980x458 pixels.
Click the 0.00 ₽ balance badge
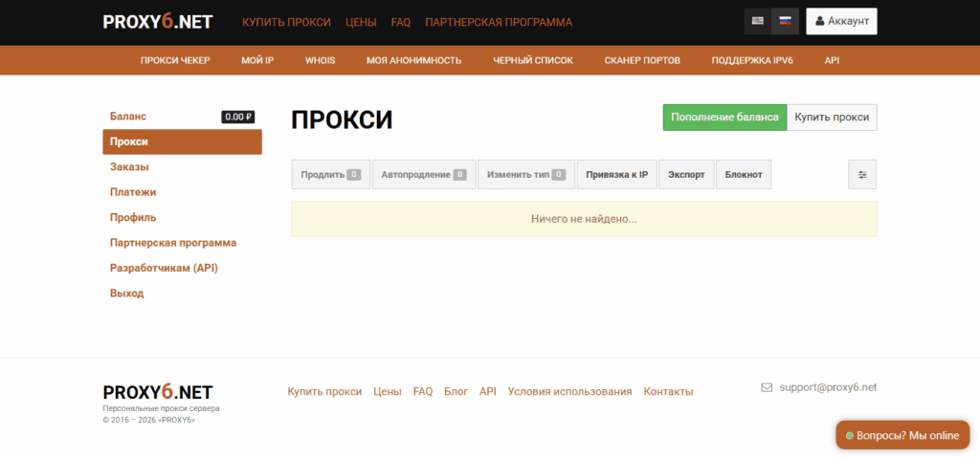(238, 117)
